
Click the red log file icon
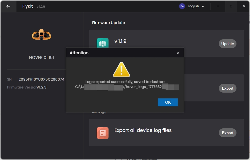[x=103, y=133]
